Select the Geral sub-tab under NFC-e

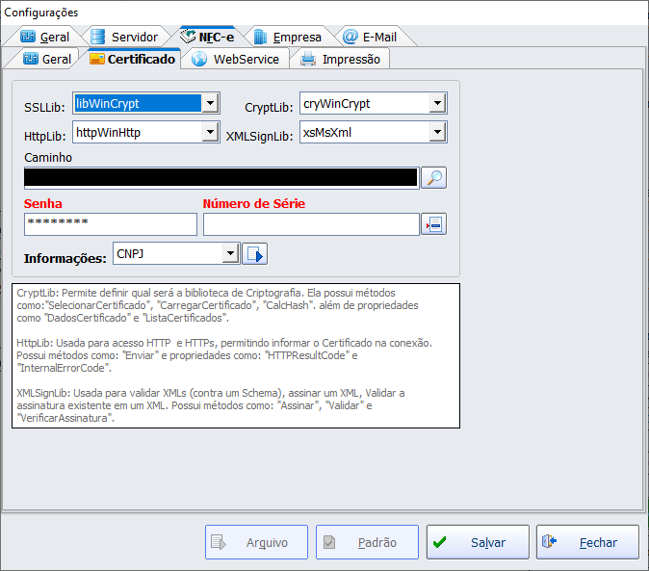(x=47, y=59)
